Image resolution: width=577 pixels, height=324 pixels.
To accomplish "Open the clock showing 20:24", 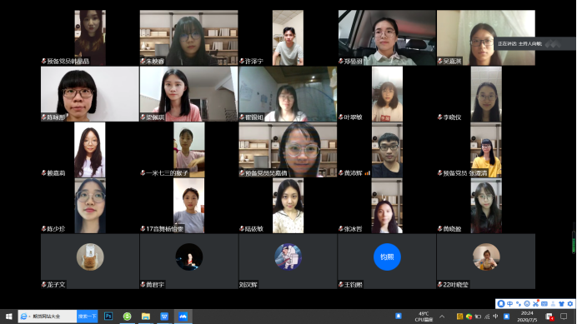I will (x=527, y=317).
